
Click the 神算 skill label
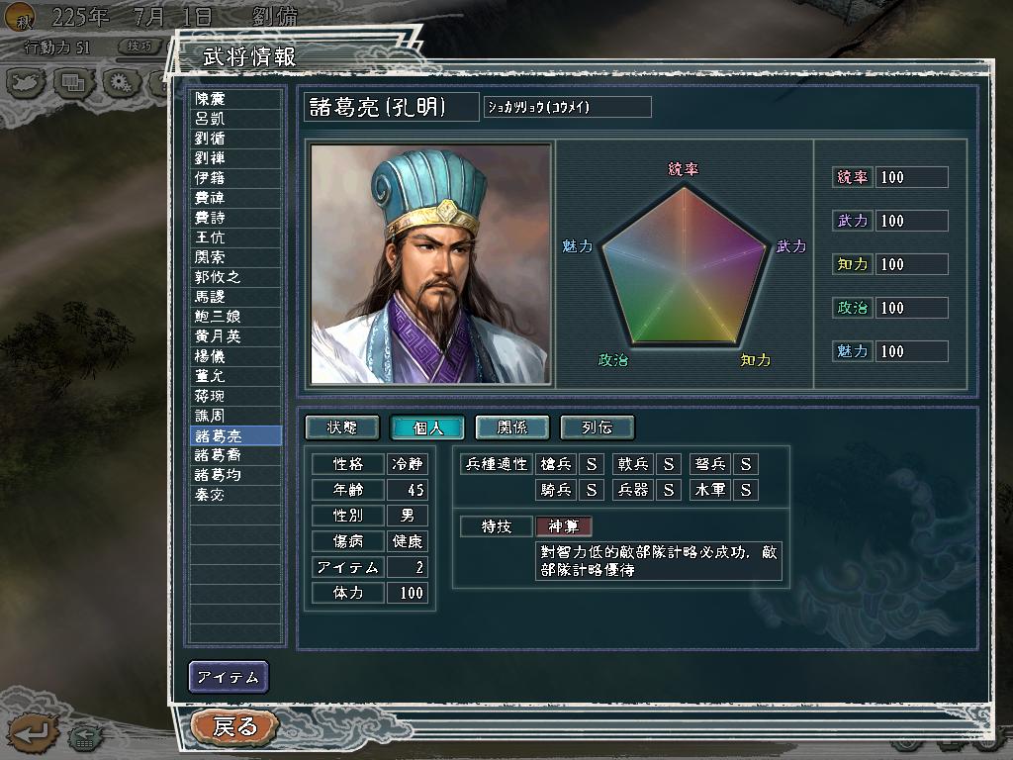point(564,526)
